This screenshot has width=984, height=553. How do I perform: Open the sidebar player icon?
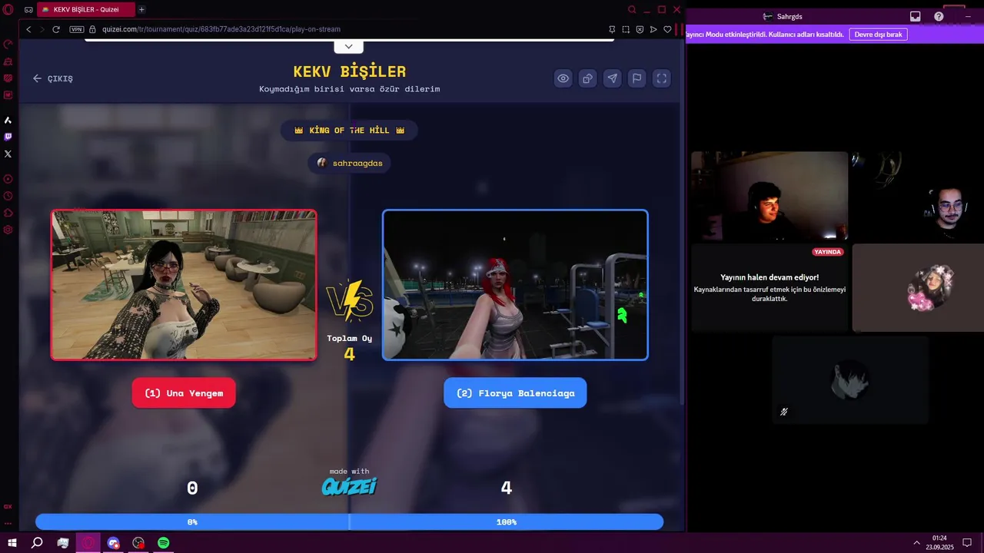click(8, 178)
